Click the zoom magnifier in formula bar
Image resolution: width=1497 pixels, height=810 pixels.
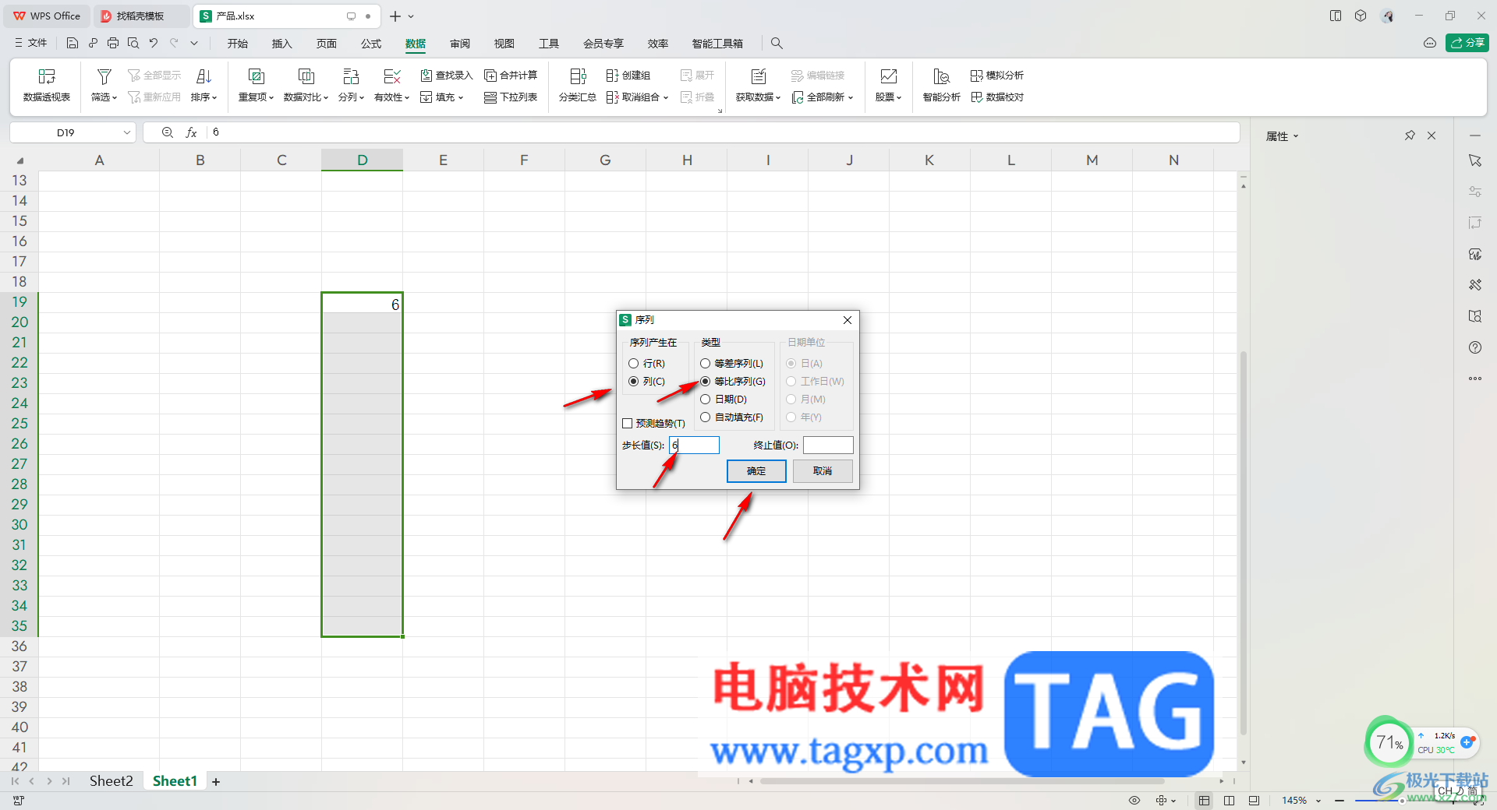pyautogui.click(x=167, y=132)
